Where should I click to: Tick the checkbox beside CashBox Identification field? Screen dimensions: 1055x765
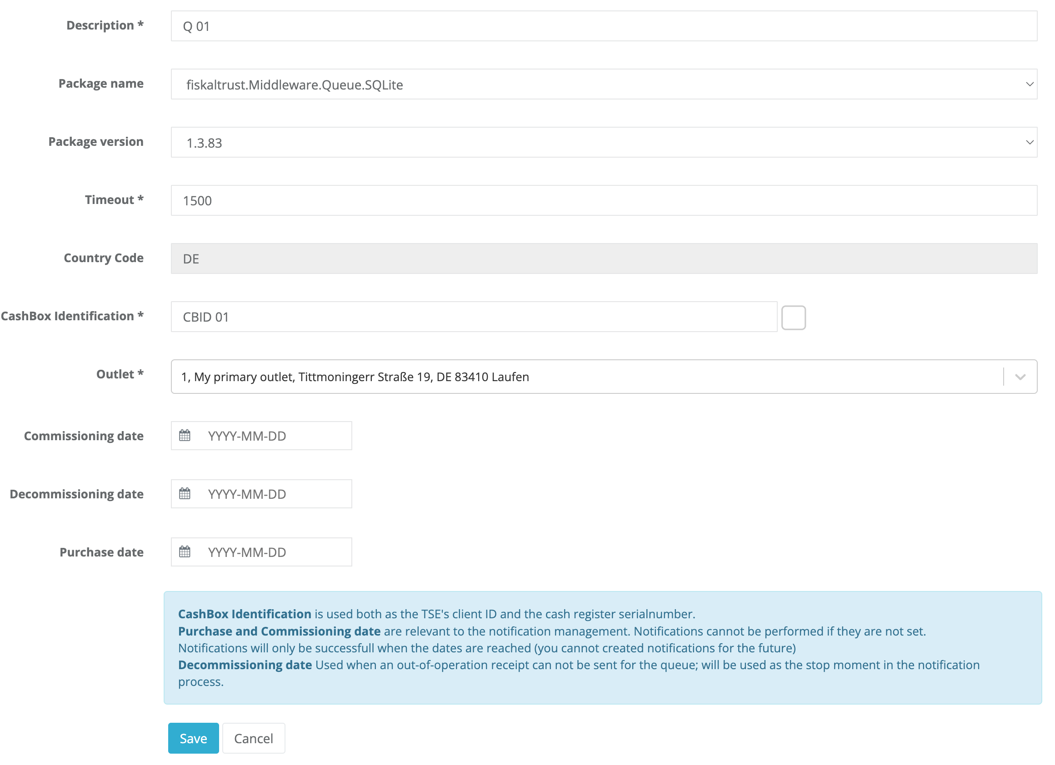click(x=794, y=318)
